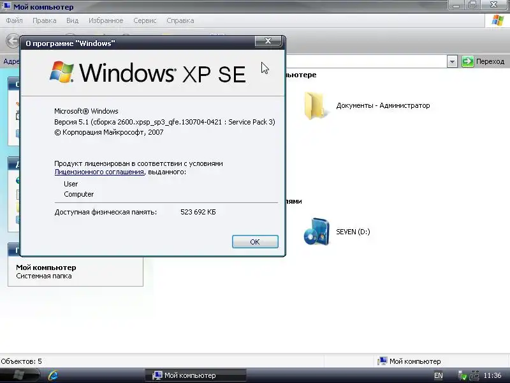Click the 11:36 clock in tray
This screenshot has width=510, height=383.
[492, 375]
